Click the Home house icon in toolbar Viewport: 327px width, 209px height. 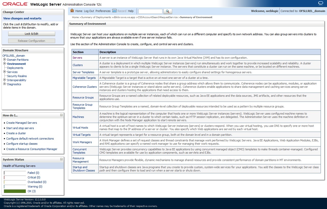(x=72, y=11)
